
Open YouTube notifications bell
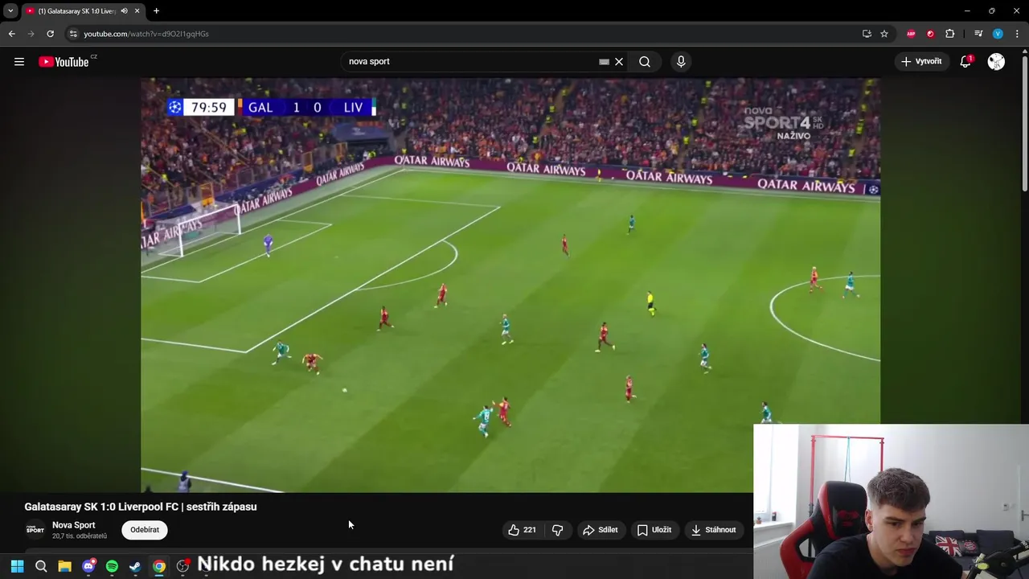pyautogui.click(x=966, y=62)
